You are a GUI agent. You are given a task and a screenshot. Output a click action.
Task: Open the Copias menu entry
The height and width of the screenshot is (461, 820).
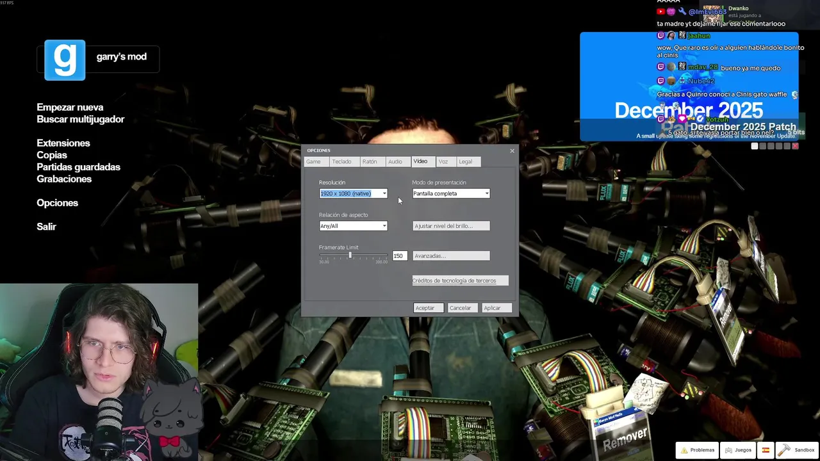pyautogui.click(x=52, y=155)
